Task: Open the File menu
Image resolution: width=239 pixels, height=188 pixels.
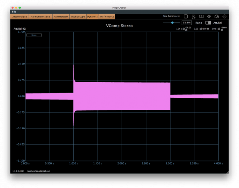Action: click(14, 12)
